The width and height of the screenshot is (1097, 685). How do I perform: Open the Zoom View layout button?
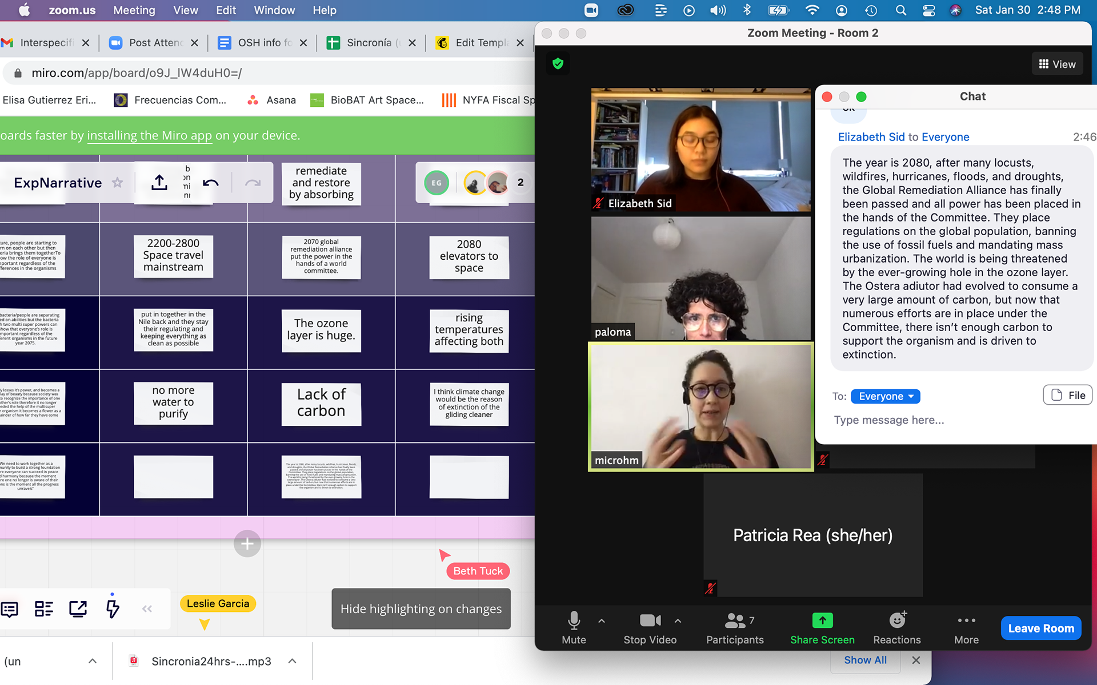pos(1057,64)
